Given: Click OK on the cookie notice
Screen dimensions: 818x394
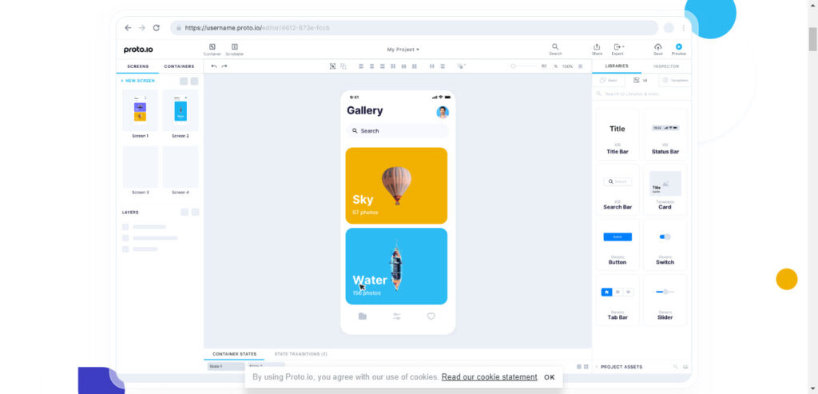Looking at the screenshot, I should click(x=550, y=377).
